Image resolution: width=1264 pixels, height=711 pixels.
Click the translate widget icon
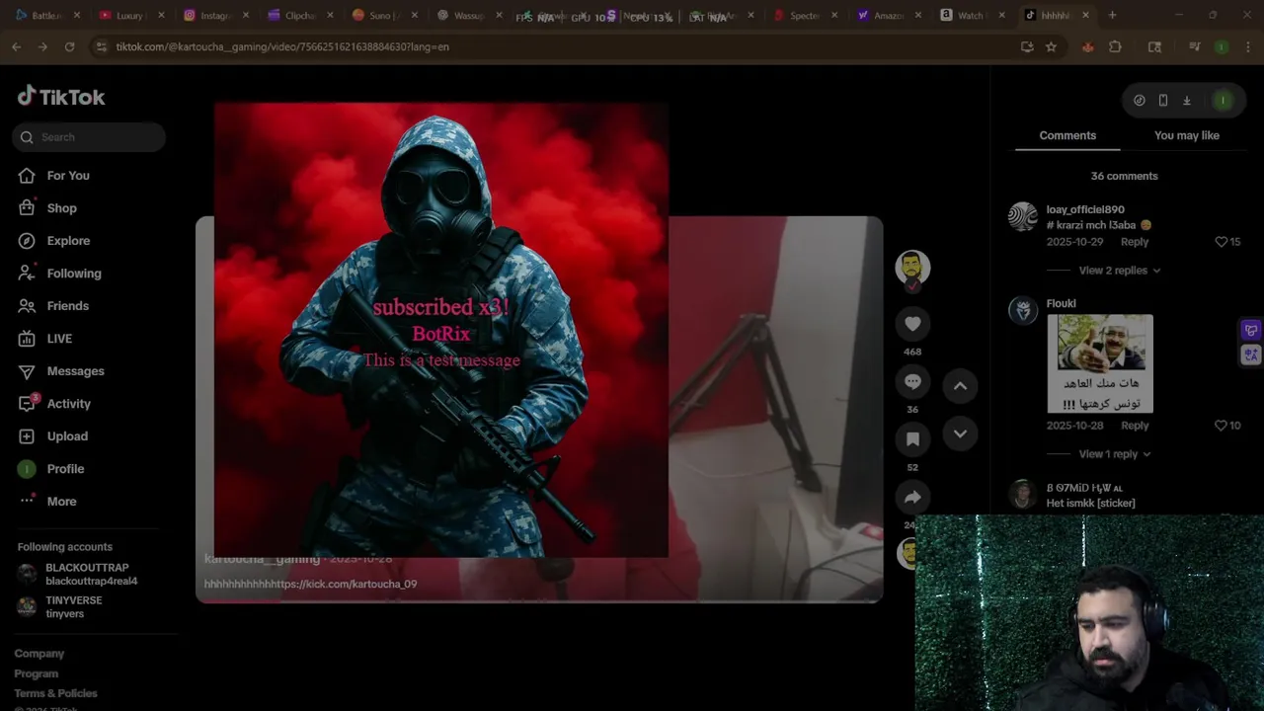(x=1251, y=355)
